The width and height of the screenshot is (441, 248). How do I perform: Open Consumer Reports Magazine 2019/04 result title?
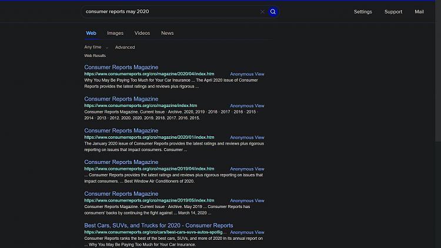pyautogui.click(x=121, y=162)
